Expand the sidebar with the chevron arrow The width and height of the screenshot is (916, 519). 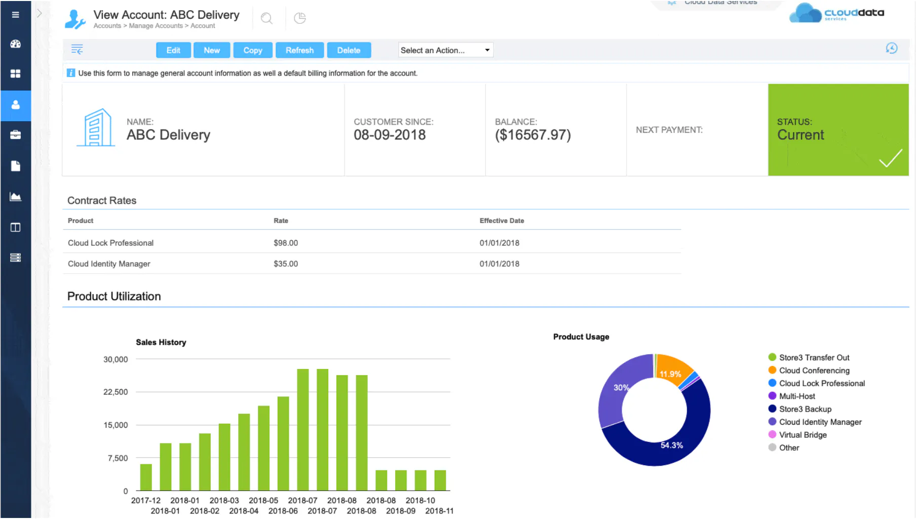[40, 14]
